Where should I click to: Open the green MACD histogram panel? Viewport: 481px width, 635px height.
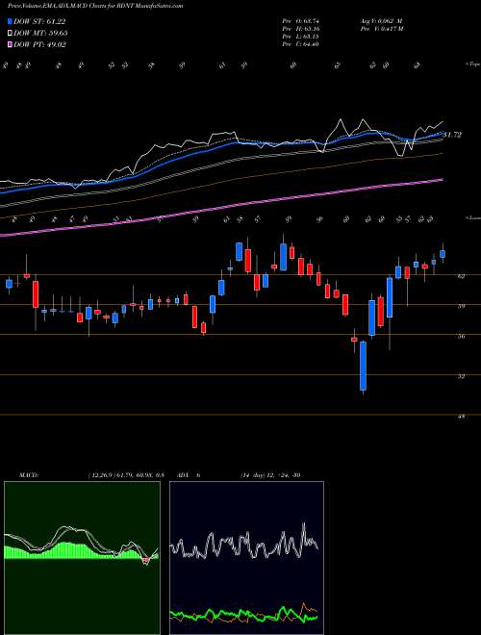coord(82,558)
